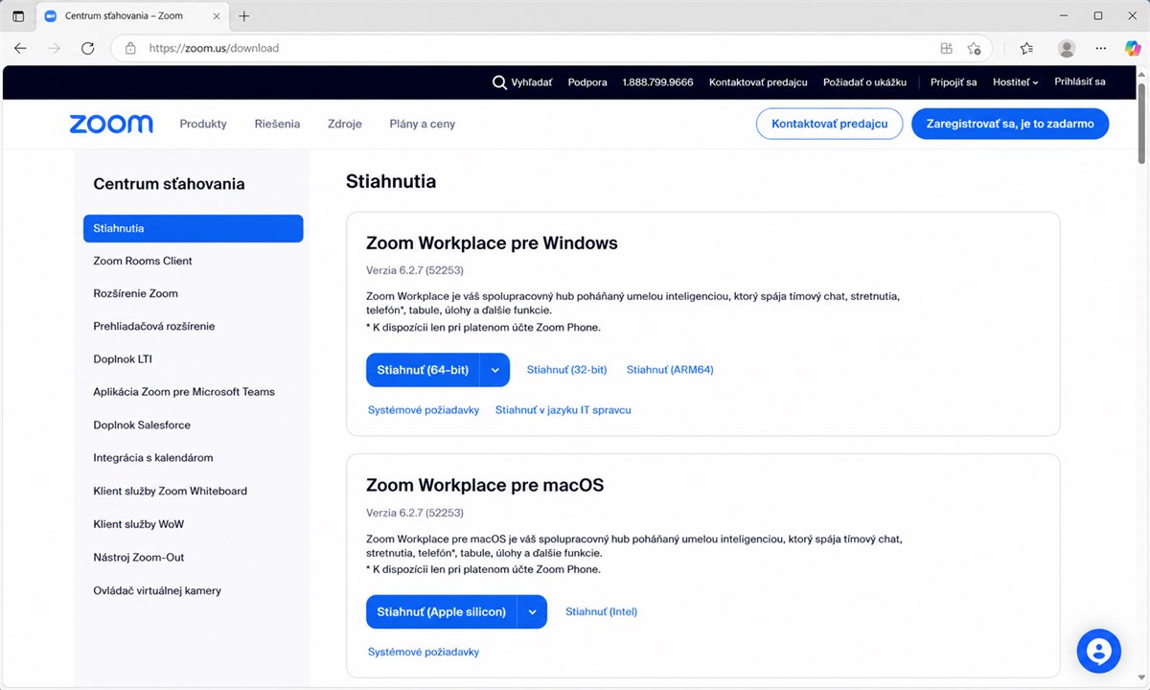The height and width of the screenshot is (690, 1150).
Task: Close the Centrum sťahovania tab
Action: pyautogui.click(x=216, y=16)
